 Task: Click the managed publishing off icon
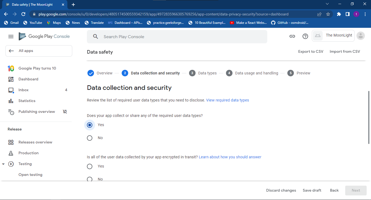[65, 112]
